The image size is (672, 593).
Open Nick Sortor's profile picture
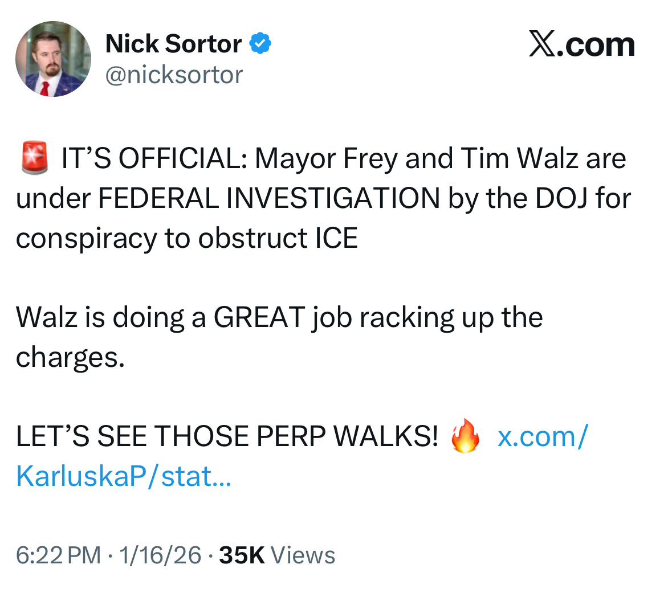click(53, 59)
